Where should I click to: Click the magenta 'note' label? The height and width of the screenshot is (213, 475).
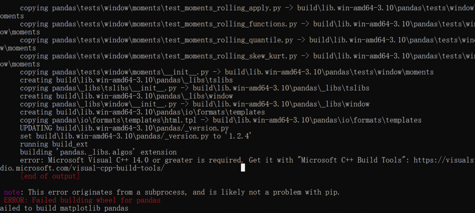click(x=12, y=192)
